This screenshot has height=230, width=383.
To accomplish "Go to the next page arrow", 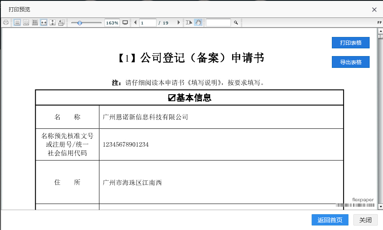I will pyautogui.click(x=179, y=22).
